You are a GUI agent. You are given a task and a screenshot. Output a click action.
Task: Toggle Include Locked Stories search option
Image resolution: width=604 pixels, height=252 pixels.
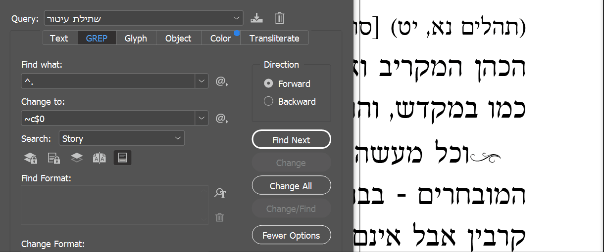[53, 158]
